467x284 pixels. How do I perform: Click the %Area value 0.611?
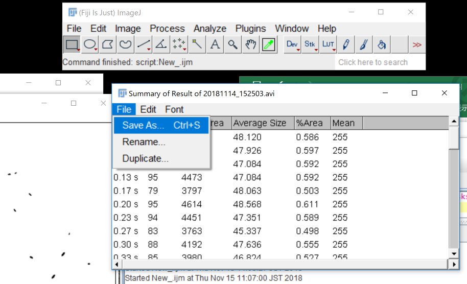pos(307,204)
